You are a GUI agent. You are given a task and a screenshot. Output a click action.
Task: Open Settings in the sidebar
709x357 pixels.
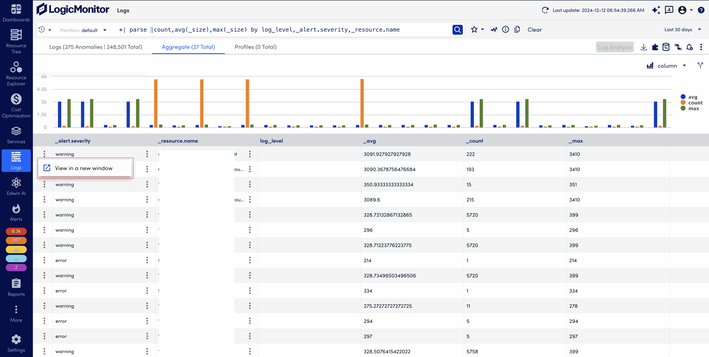point(16,344)
